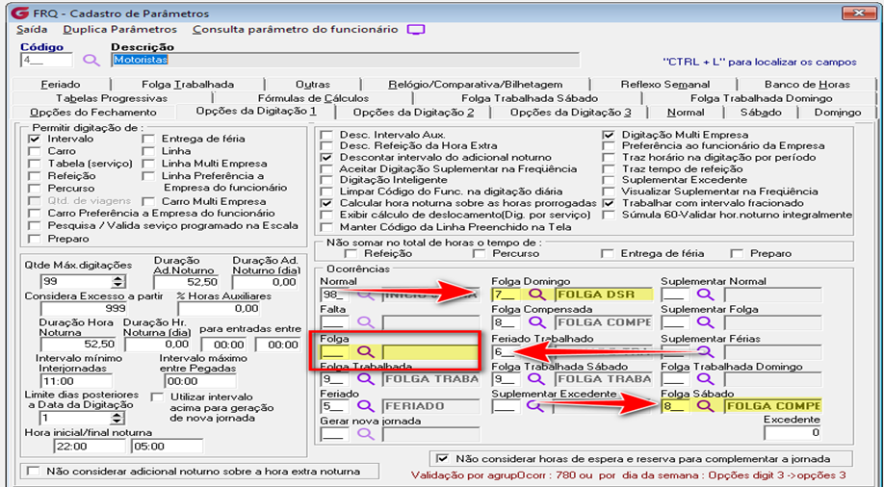
Task: Switch to Opções do Fechamento tab
Action: click(x=93, y=113)
